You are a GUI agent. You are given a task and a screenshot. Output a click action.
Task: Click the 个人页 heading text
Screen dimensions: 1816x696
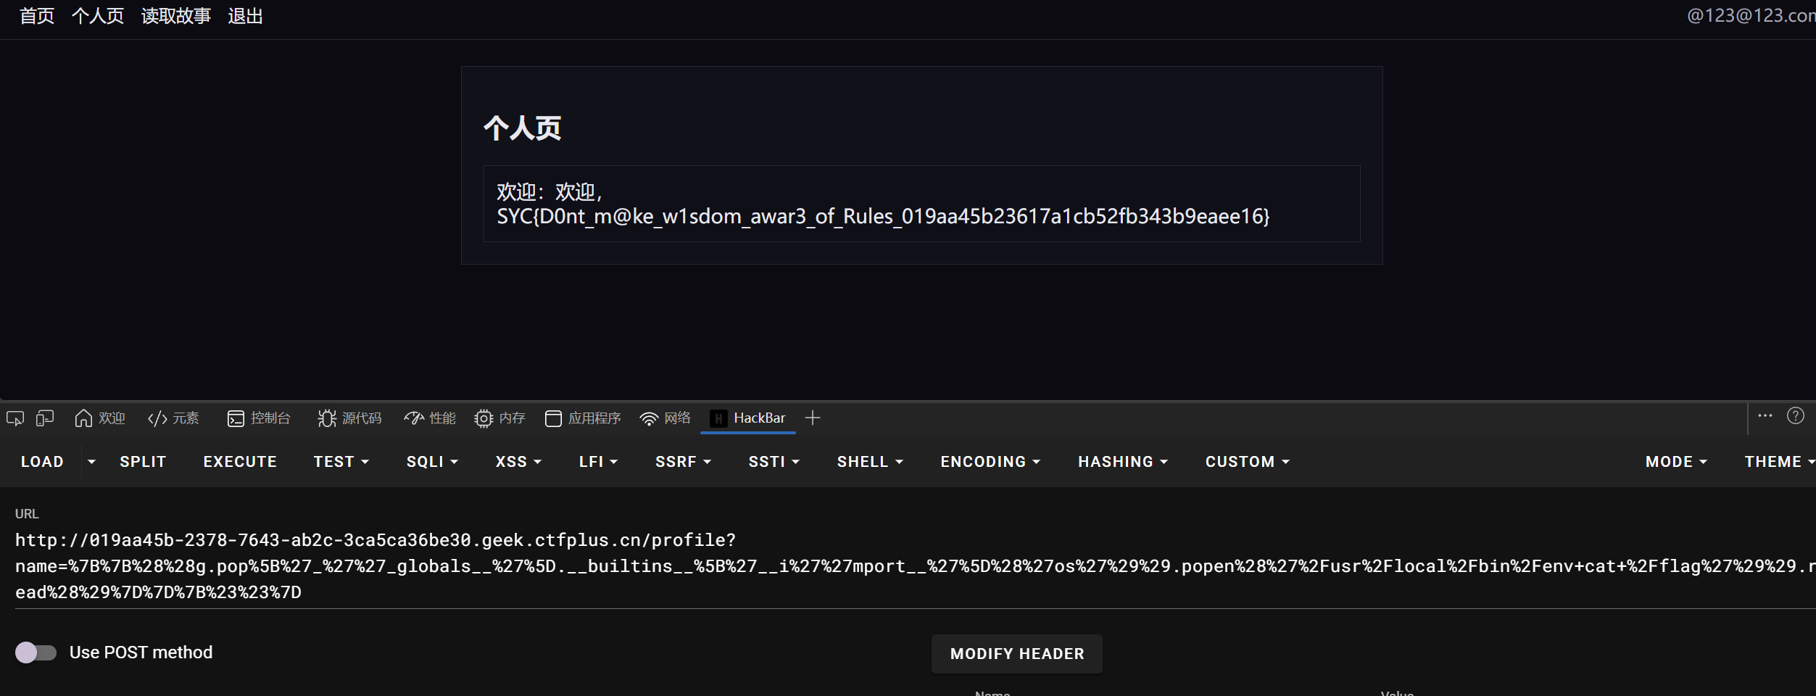(523, 128)
